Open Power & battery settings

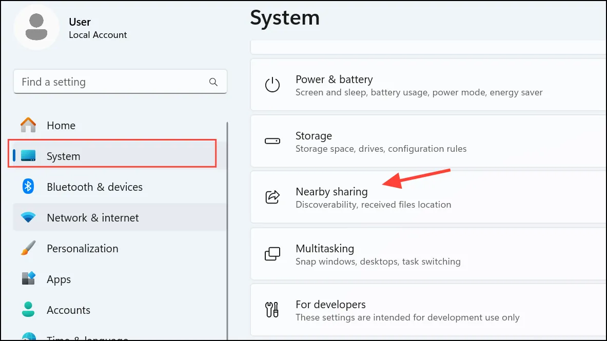(428, 85)
